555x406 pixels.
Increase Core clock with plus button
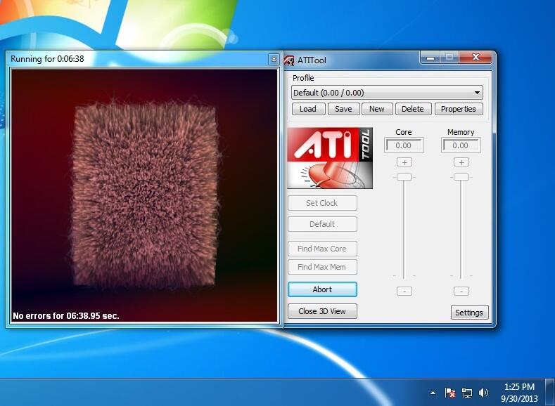(404, 162)
